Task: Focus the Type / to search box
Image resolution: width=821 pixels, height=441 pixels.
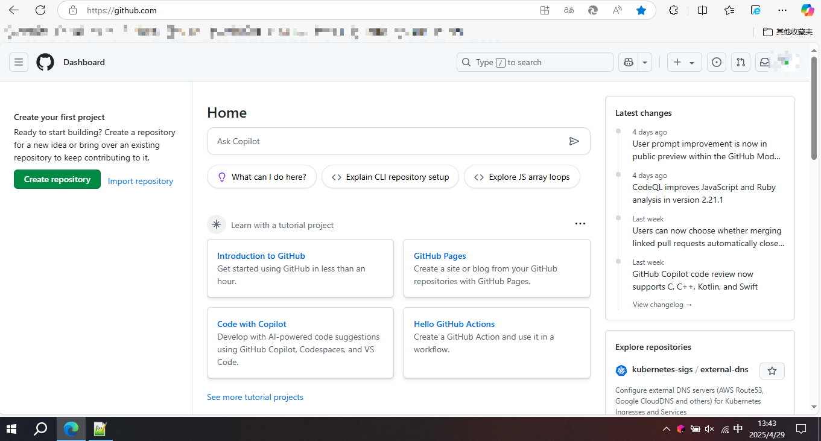Action: pyautogui.click(x=535, y=62)
